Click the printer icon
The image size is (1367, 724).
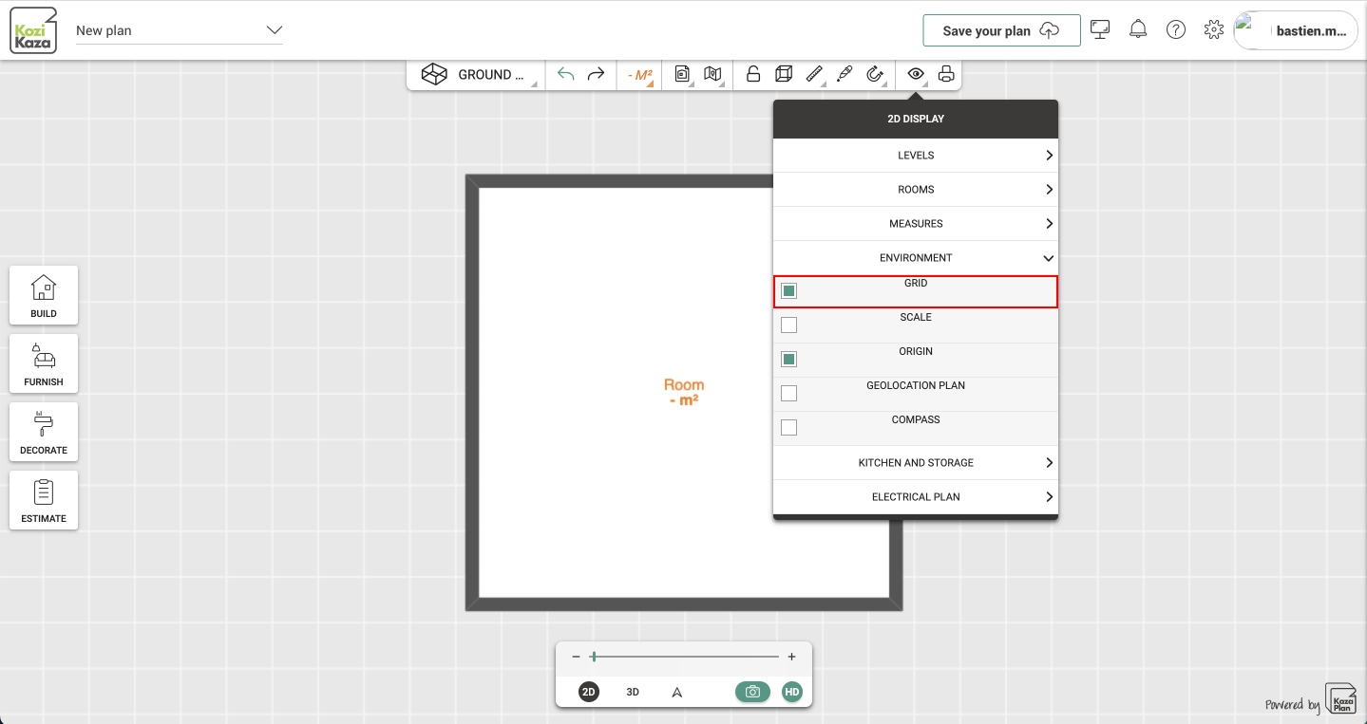pyautogui.click(x=946, y=74)
